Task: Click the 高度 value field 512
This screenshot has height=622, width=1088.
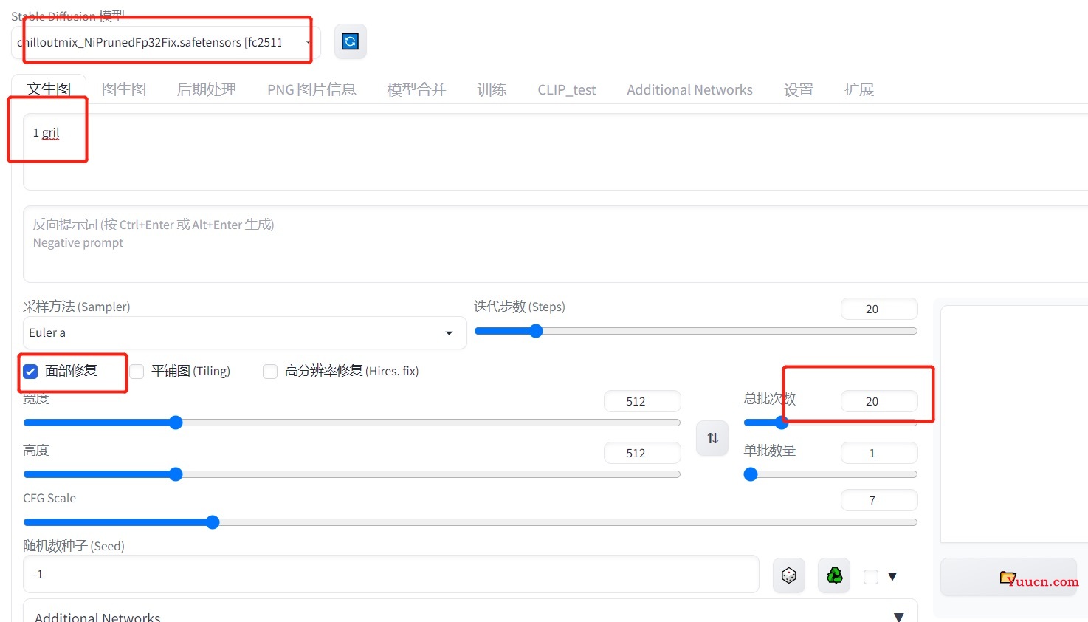Action: coord(642,453)
